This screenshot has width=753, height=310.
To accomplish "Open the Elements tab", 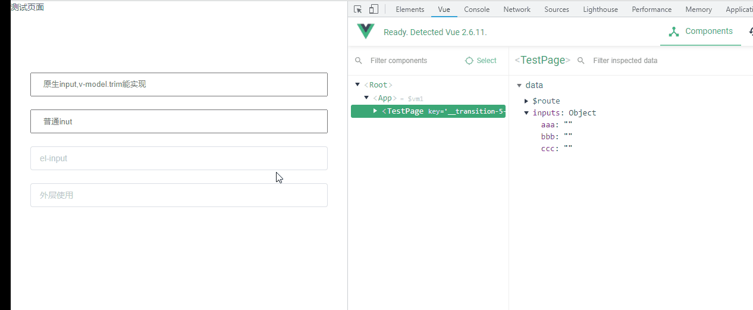I will (x=410, y=9).
